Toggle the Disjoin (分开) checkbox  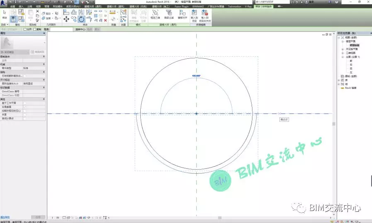[x=25, y=29]
